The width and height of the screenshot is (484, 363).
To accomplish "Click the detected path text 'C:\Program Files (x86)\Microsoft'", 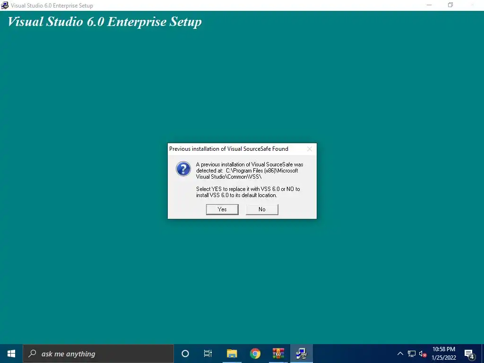I will tap(262, 170).
